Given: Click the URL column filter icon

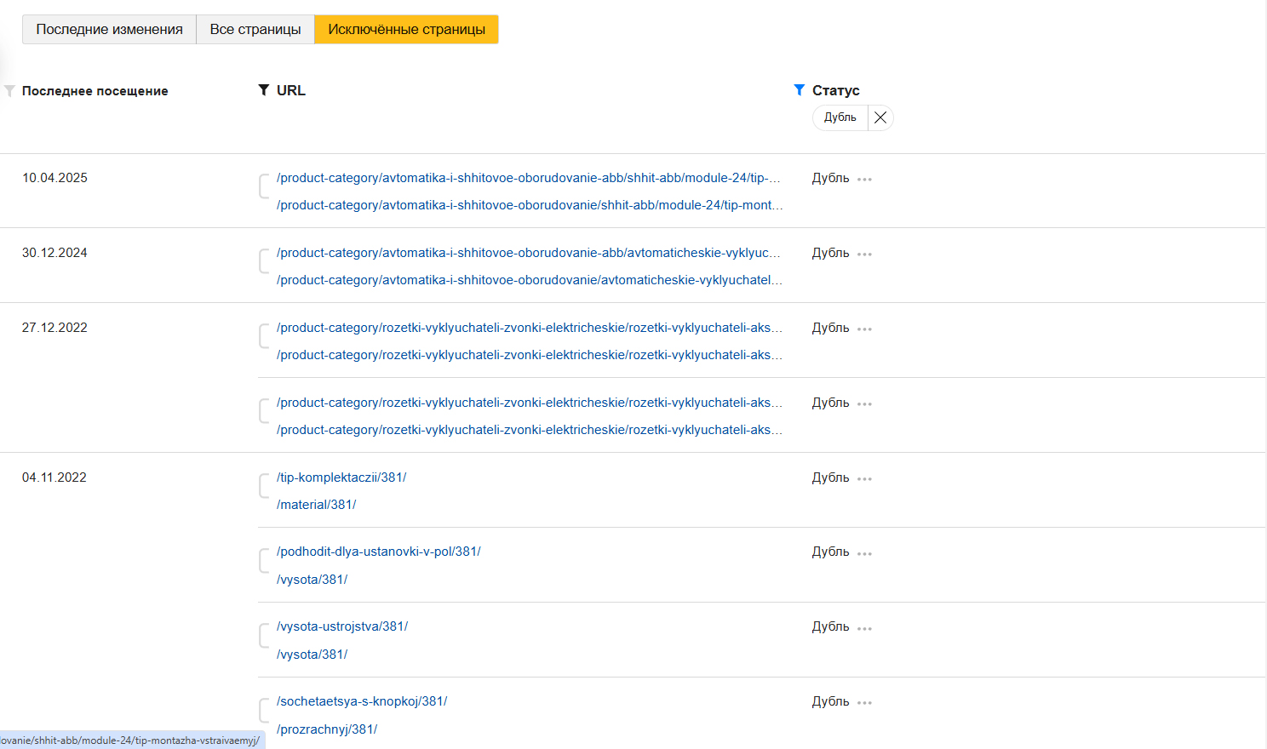Looking at the screenshot, I should coord(264,90).
